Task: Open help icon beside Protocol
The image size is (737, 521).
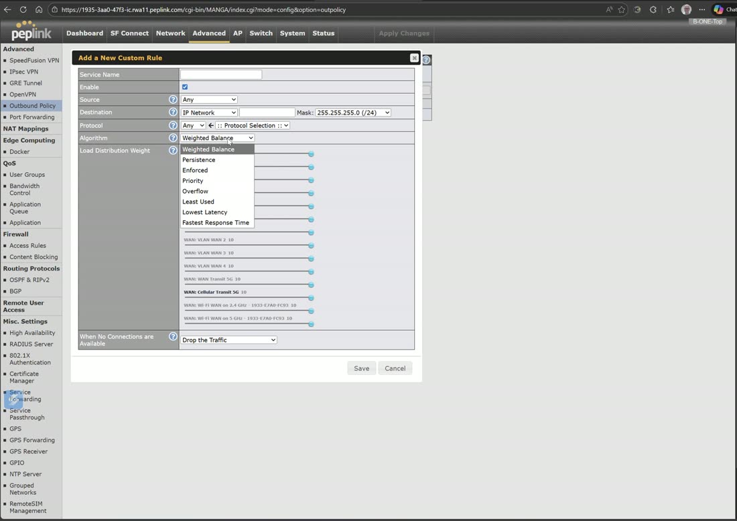Action: click(x=173, y=125)
